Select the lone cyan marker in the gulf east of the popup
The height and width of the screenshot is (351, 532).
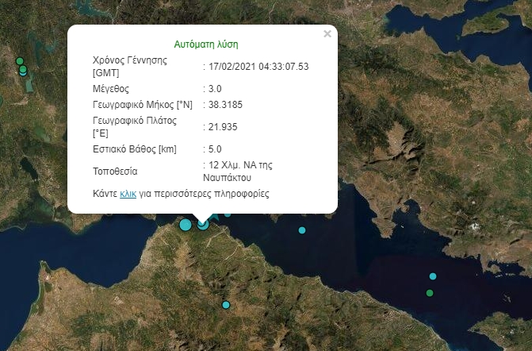pos(302,230)
